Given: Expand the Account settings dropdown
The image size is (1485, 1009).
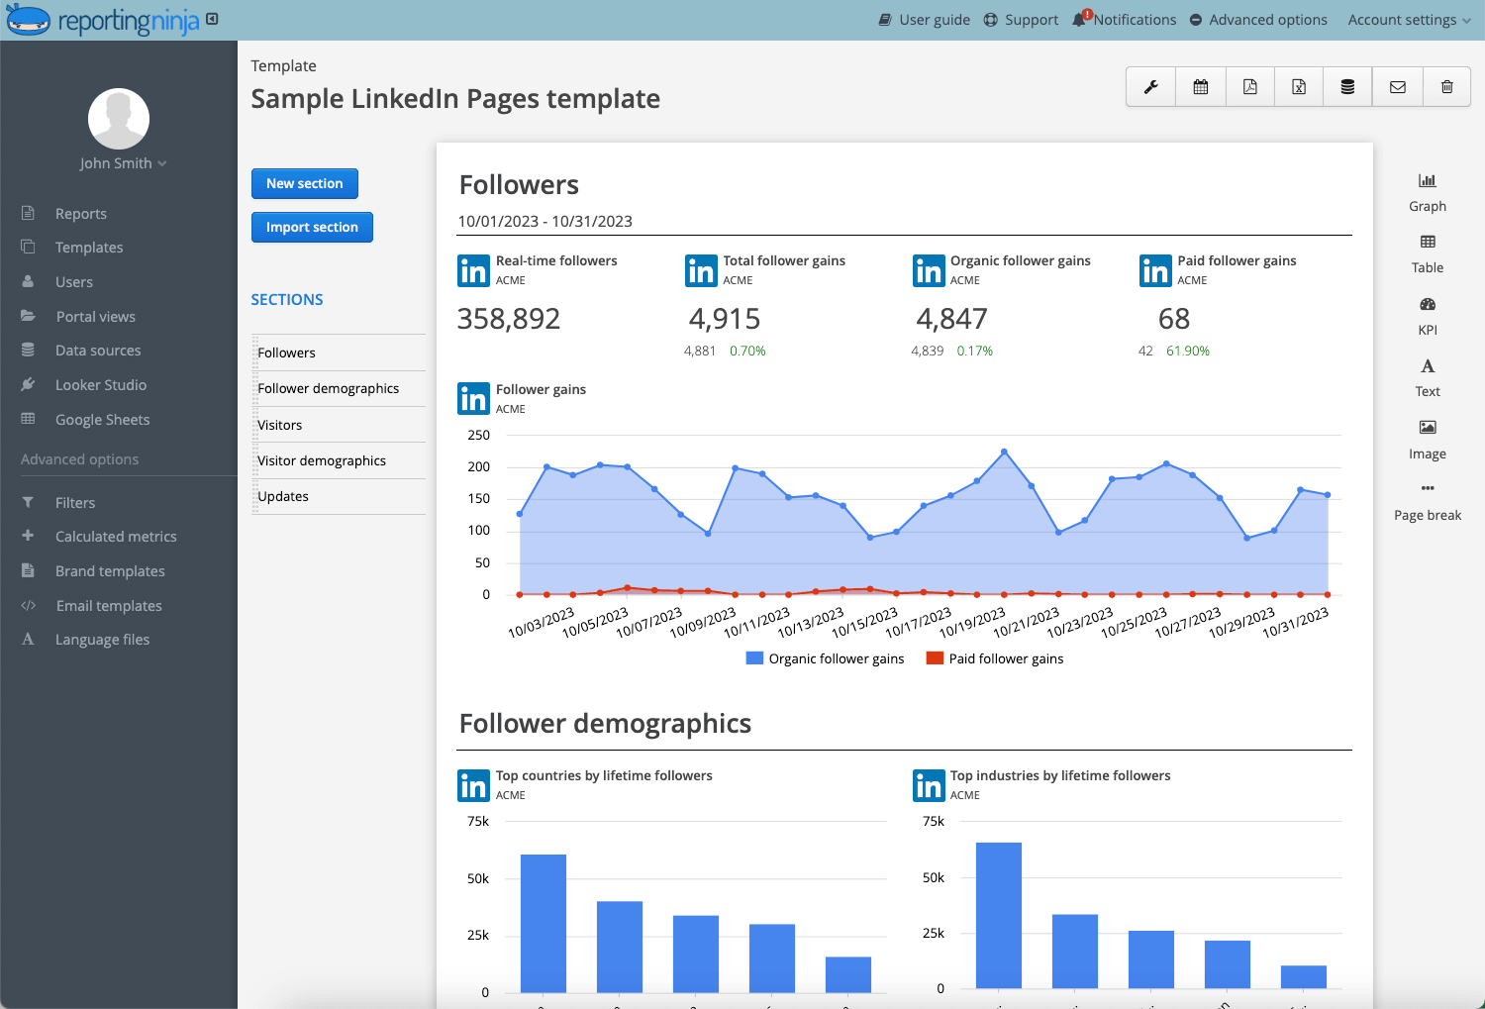Looking at the screenshot, I should 1408,19.
